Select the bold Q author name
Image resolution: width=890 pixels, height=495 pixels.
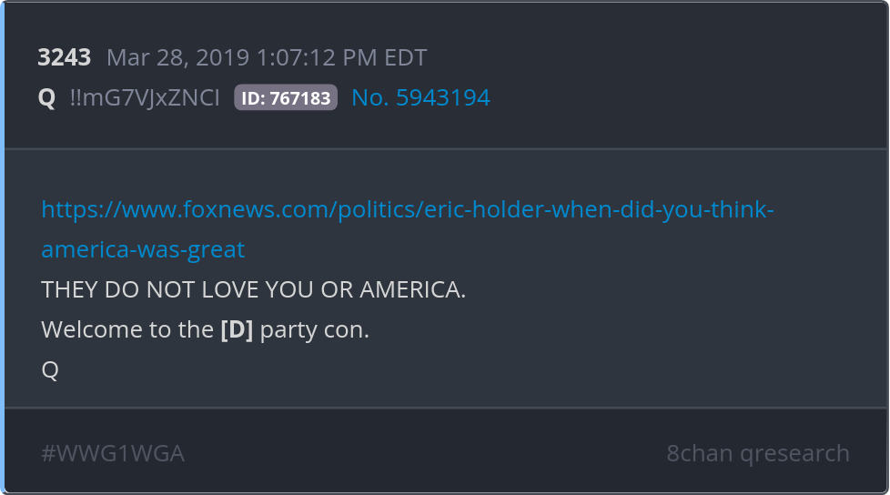(46, 97)
